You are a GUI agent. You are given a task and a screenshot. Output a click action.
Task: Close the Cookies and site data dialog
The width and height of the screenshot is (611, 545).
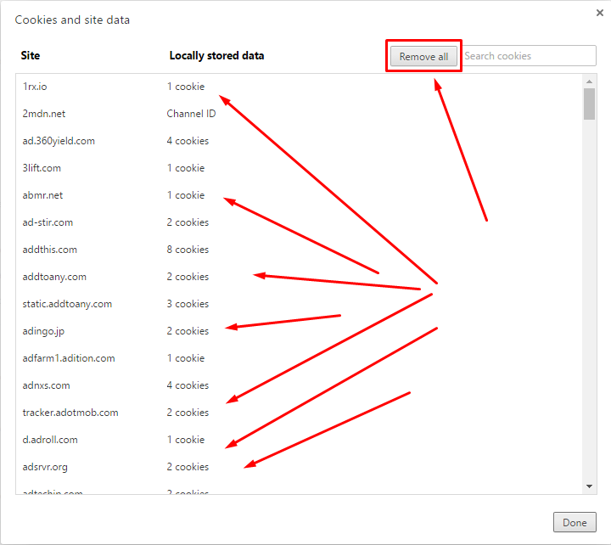tap(600, 12)
